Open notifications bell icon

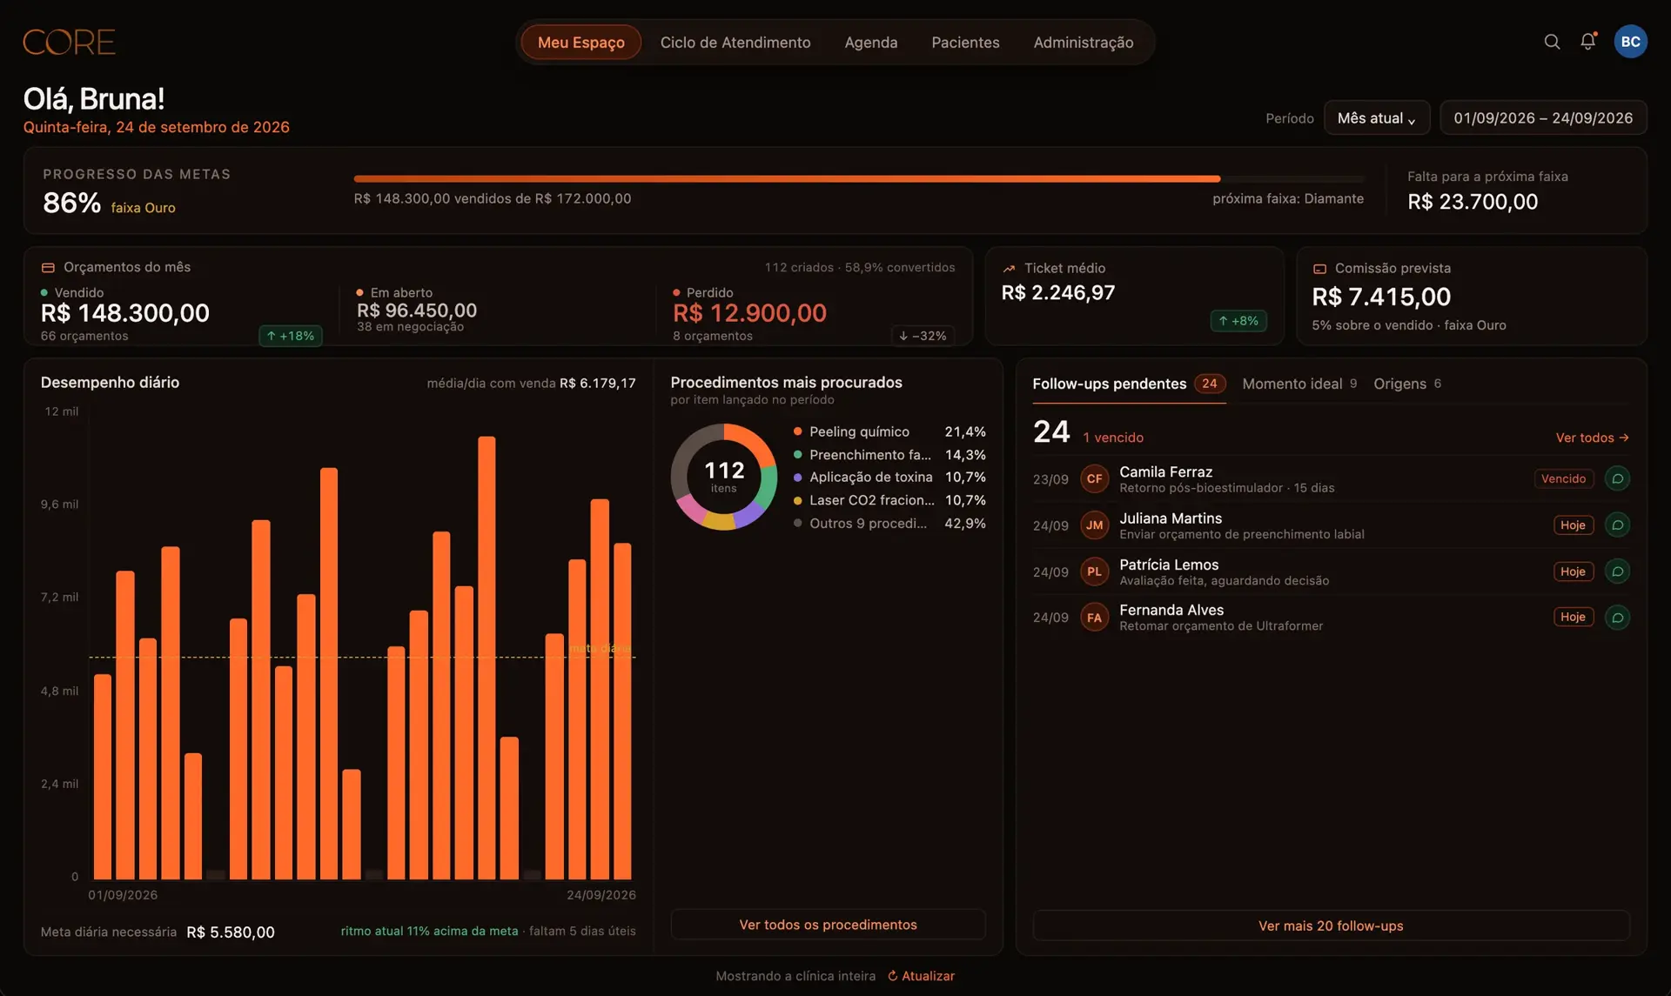(x=1588, y=42)
